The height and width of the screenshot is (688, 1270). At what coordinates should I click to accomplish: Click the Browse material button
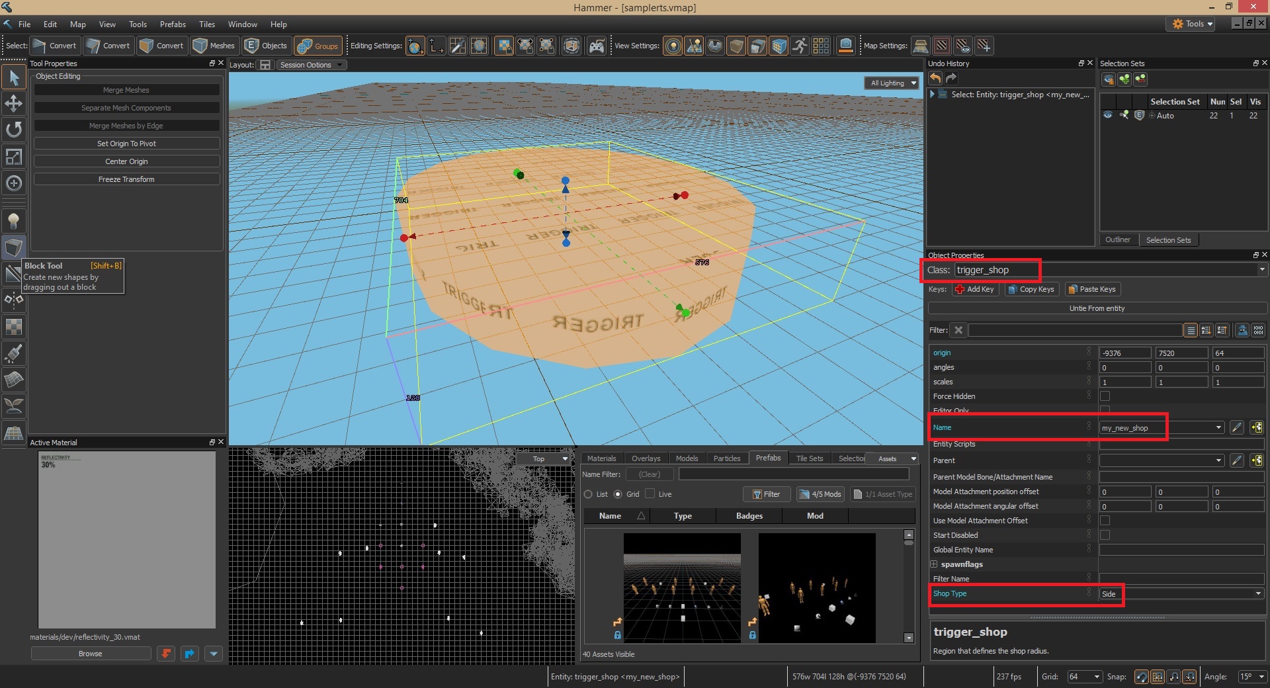click(91, 654)
